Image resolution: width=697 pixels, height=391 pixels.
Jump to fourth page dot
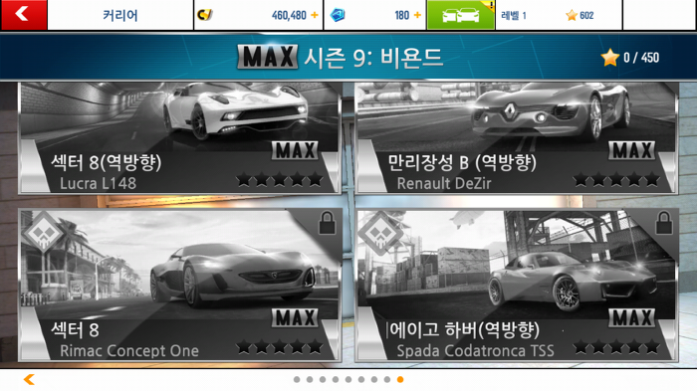click(336, 379)
